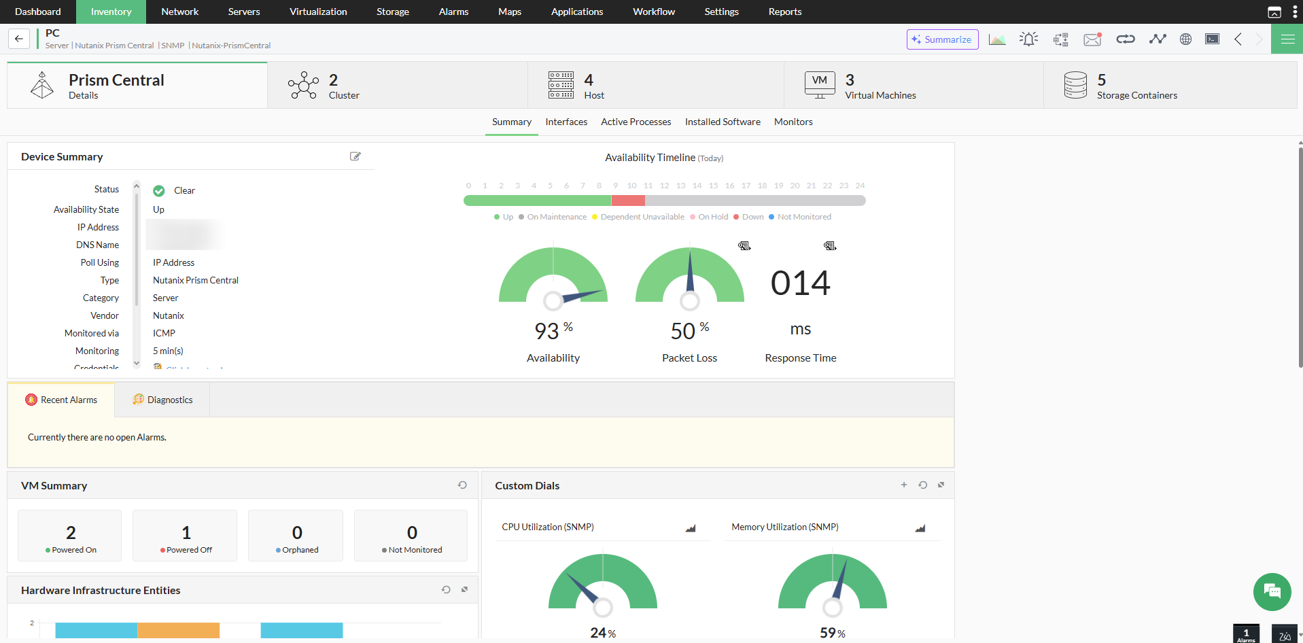Open the 3 Virtual Machines card

(x=914, y=86)
